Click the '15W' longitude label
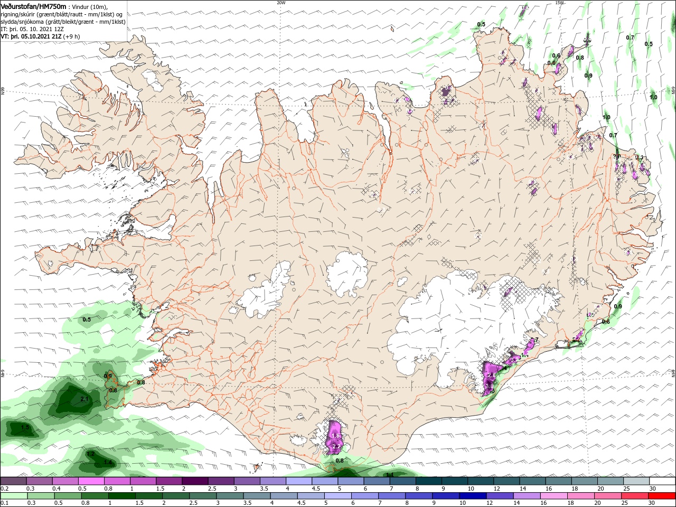 click(x=559, y=3)
